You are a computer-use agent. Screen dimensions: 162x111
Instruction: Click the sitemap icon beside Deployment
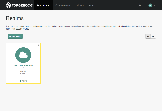[78, 5]
